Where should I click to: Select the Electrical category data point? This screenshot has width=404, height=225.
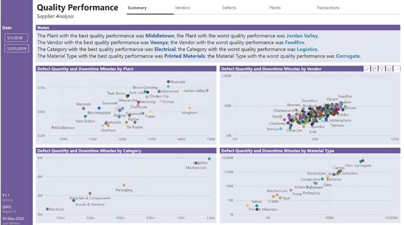[x=47, y=209]
